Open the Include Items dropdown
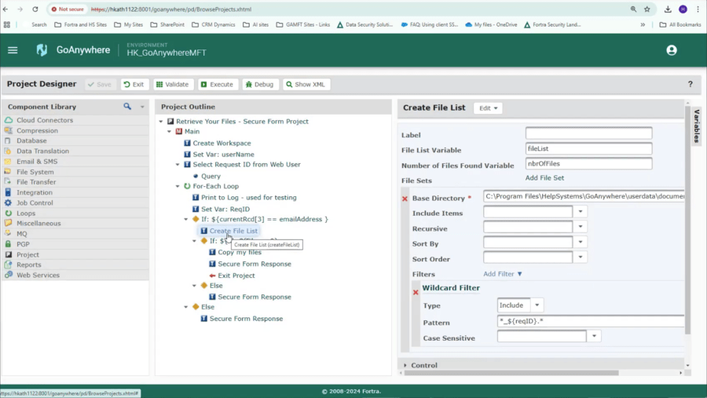This screenshot has height=398, width=707. 581,212
